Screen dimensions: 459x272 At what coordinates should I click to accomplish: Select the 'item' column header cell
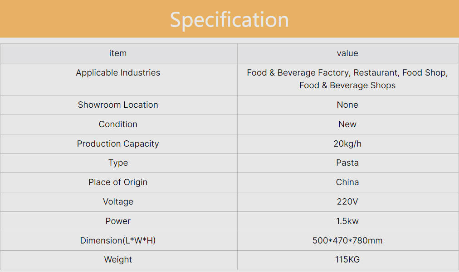[x=118, y=53]
